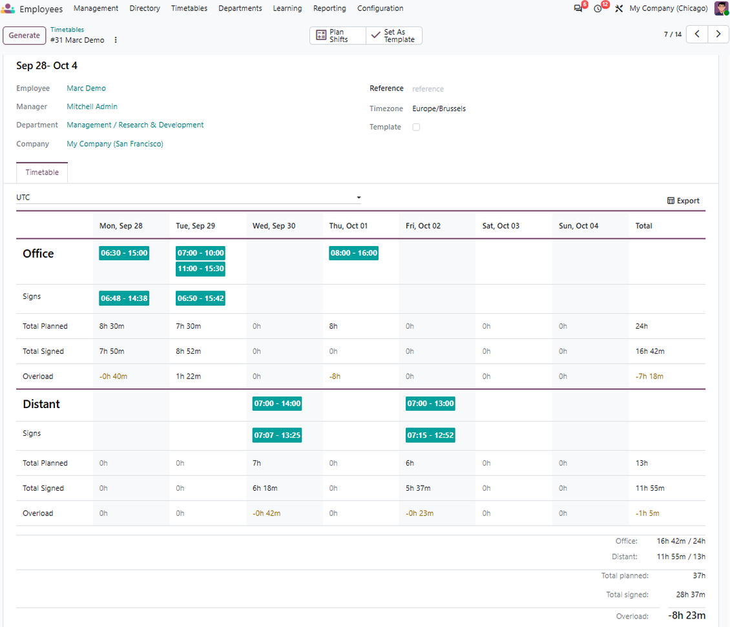This screenshot has width=730, height=627.
Task: Click the Plan Shifts button
Action: point(338,36)
